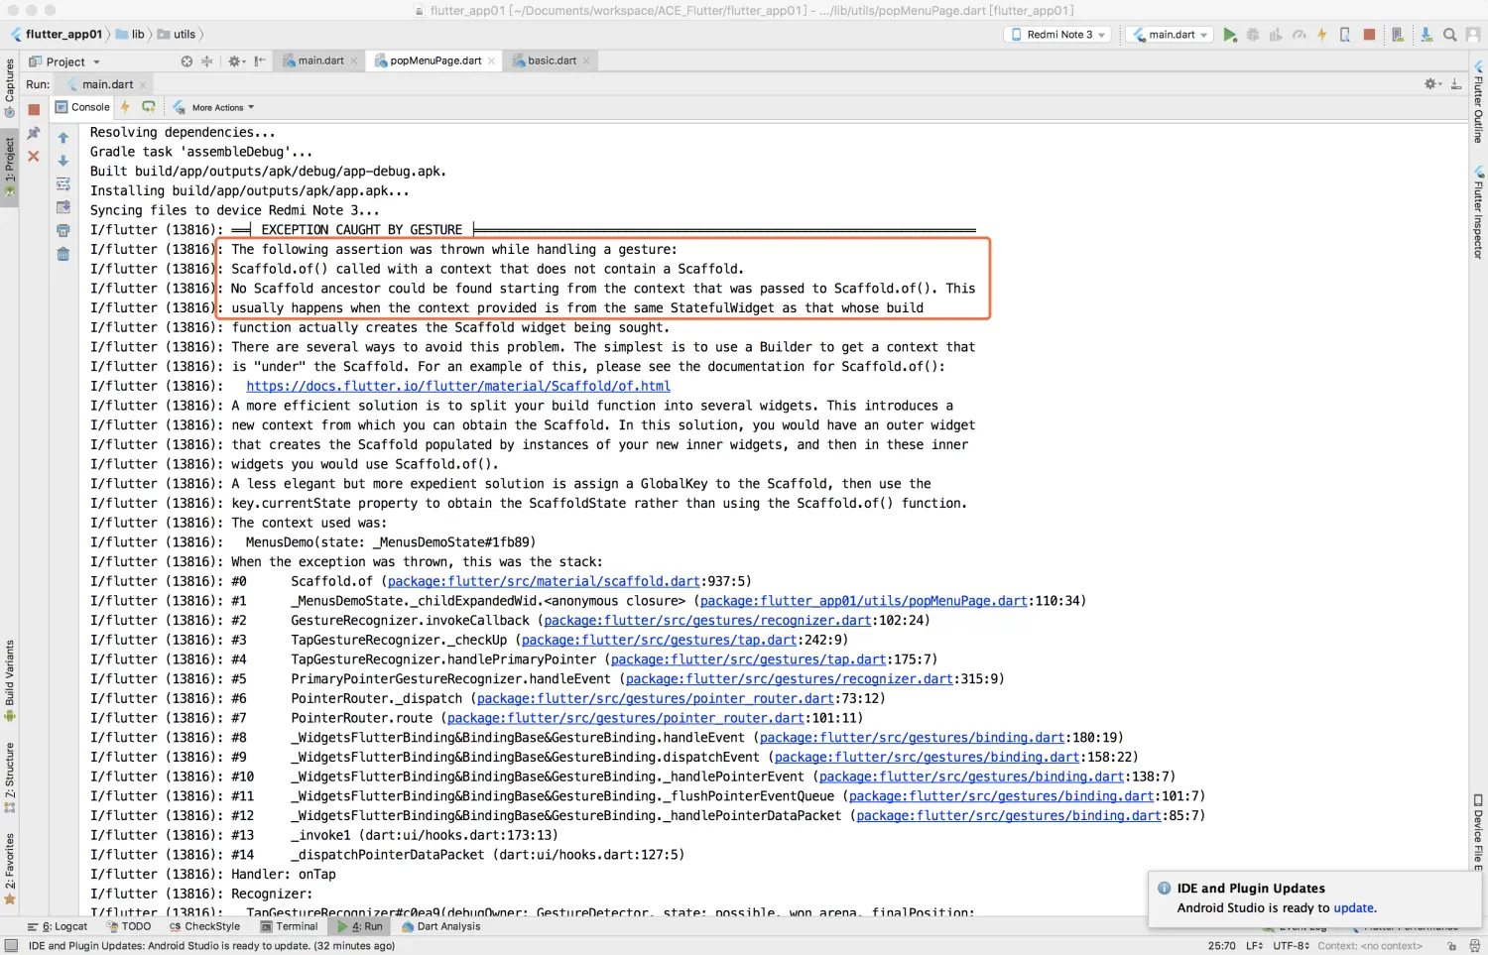
Task: Stop the app via top toolbar red square
Action: click(x=1369, y=35)
